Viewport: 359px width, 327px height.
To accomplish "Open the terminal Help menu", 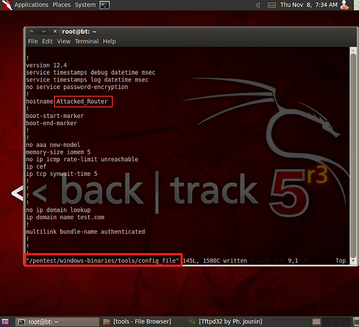I will coord(109,41).
